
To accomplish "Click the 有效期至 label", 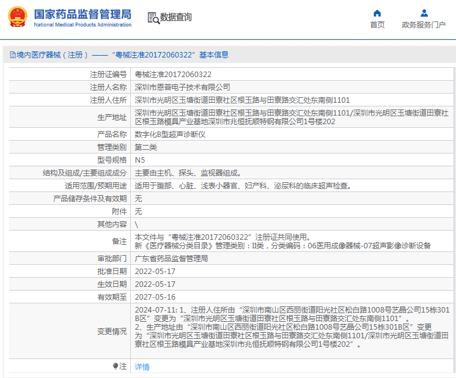I will [112, 297].
